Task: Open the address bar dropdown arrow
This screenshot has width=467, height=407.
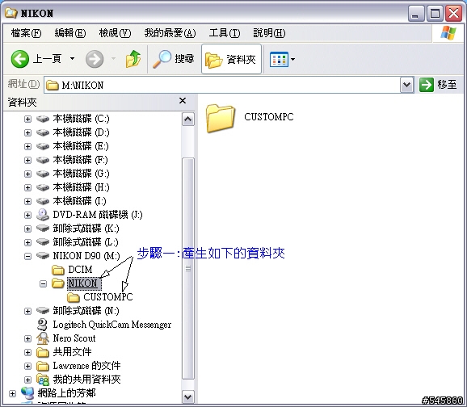Action: (x=407, y=85)
